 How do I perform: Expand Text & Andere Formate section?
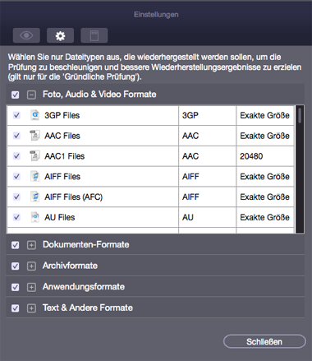[31, 308]
